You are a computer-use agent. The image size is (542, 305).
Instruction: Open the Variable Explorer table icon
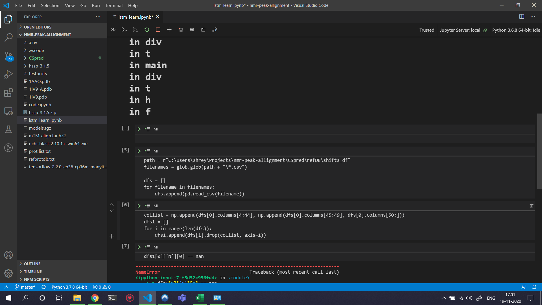tap(192, 30)
